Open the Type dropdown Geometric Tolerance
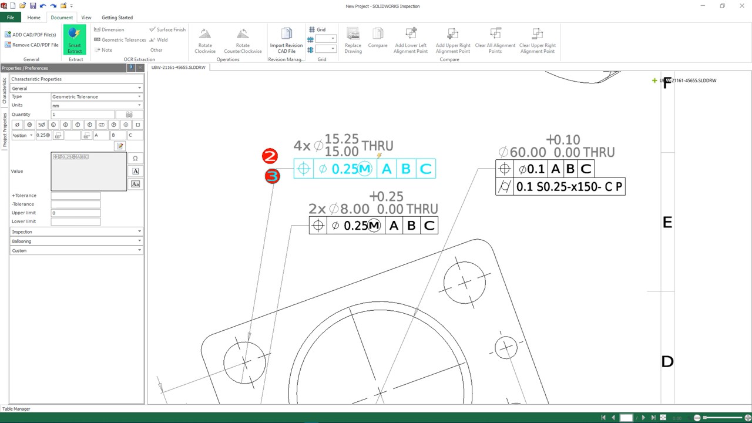Viewport: 752px width, 423px height. coord(96,96)
